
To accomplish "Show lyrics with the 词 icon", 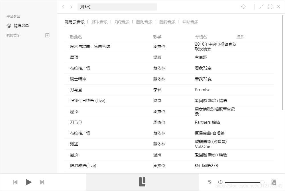I will 274,182.
